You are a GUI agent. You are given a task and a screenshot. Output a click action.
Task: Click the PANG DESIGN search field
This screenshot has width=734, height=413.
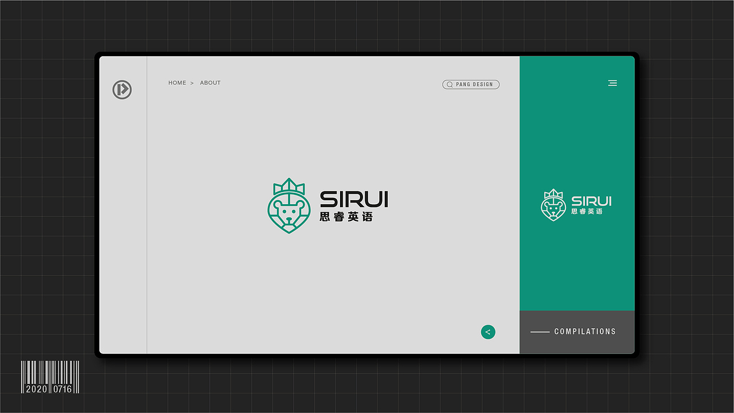(x=471, y=84)
